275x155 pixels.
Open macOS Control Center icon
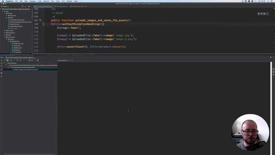[272, 1]
